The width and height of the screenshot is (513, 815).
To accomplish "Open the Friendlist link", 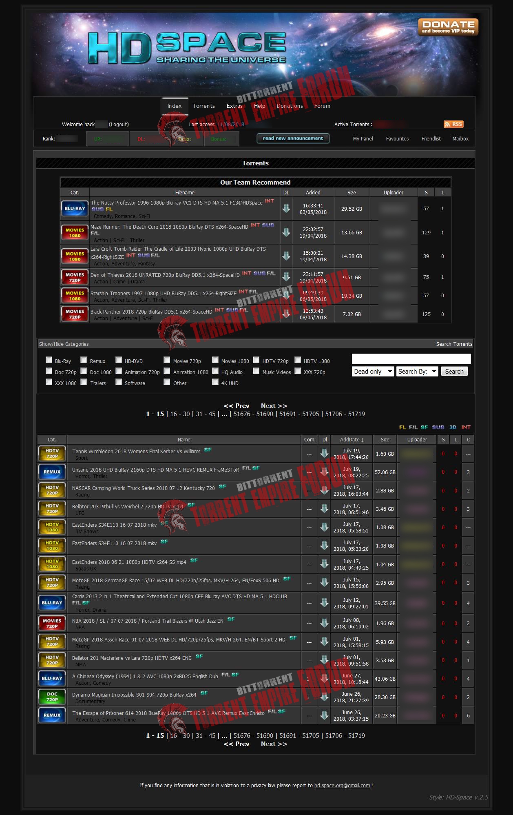I will click(x=431, y=138).
